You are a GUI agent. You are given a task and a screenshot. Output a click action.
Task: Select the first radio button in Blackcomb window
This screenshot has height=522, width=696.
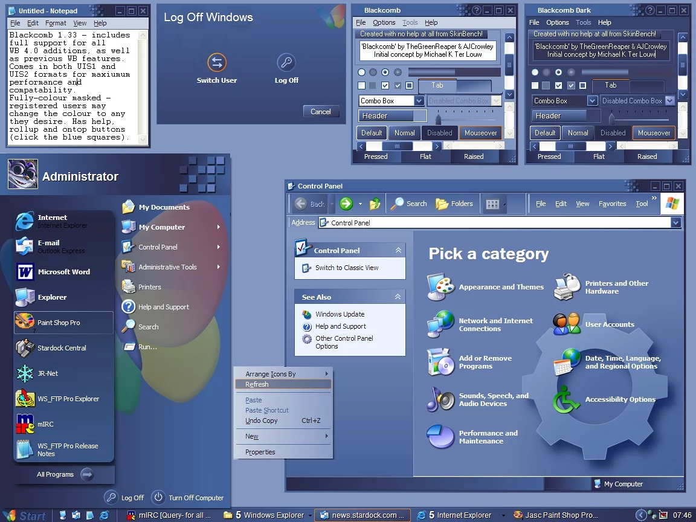361,72
